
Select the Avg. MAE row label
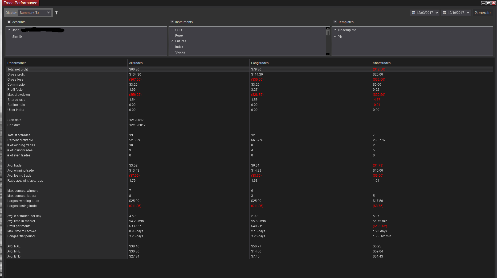point(14,246)
